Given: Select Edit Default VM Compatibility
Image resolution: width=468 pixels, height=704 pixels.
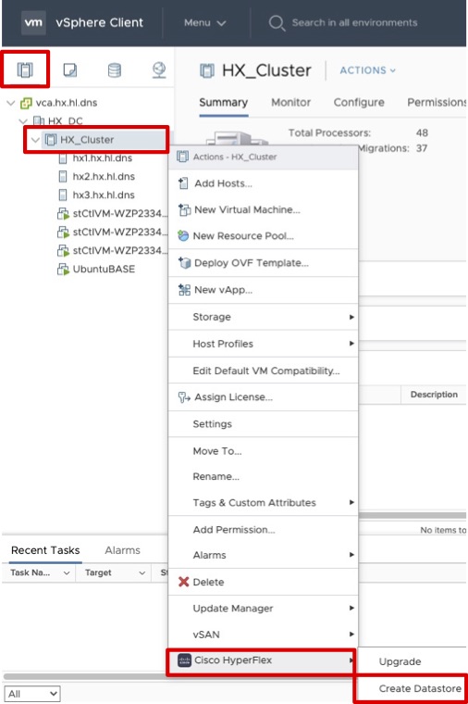Looking at the screenshot, I should click(x=265, y=371).
